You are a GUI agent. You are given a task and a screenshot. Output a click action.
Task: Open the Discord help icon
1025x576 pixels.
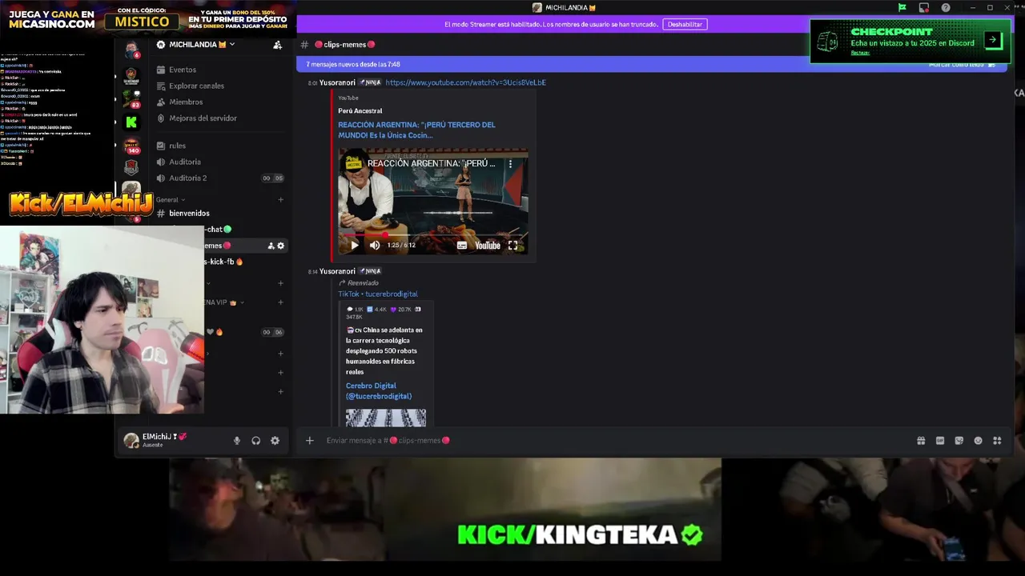click(946, 7)
